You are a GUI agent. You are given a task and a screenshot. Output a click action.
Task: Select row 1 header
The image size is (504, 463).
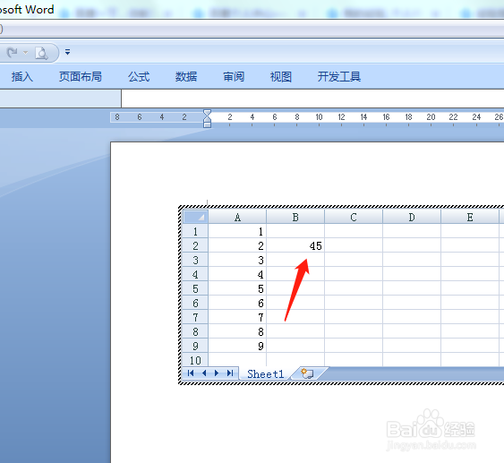195,231
